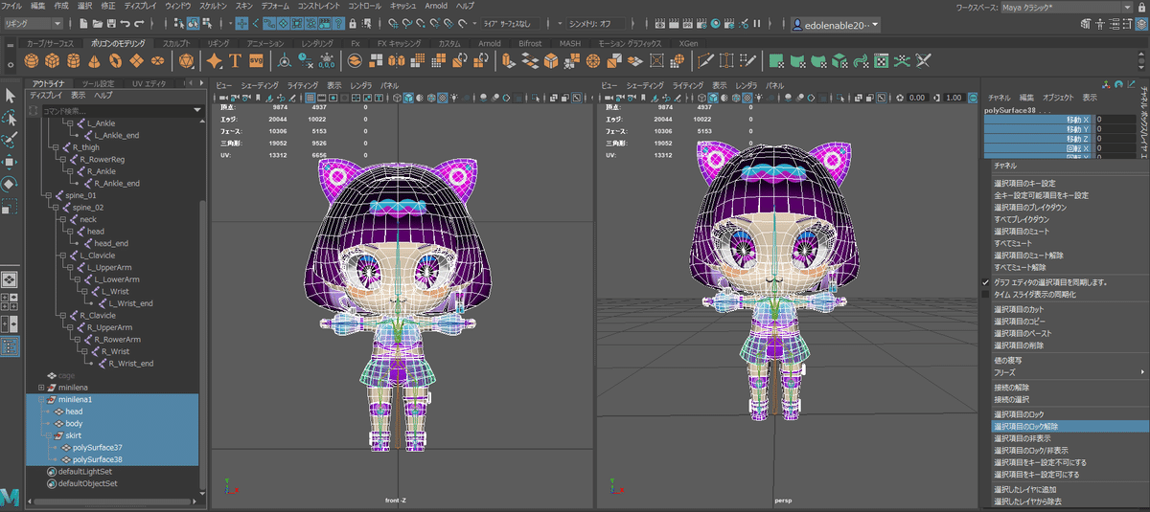The width and height of the screenshot is (1150, 512).
Task: Click the green UV planar mapping icon
Action: click(x=778, y=61)
